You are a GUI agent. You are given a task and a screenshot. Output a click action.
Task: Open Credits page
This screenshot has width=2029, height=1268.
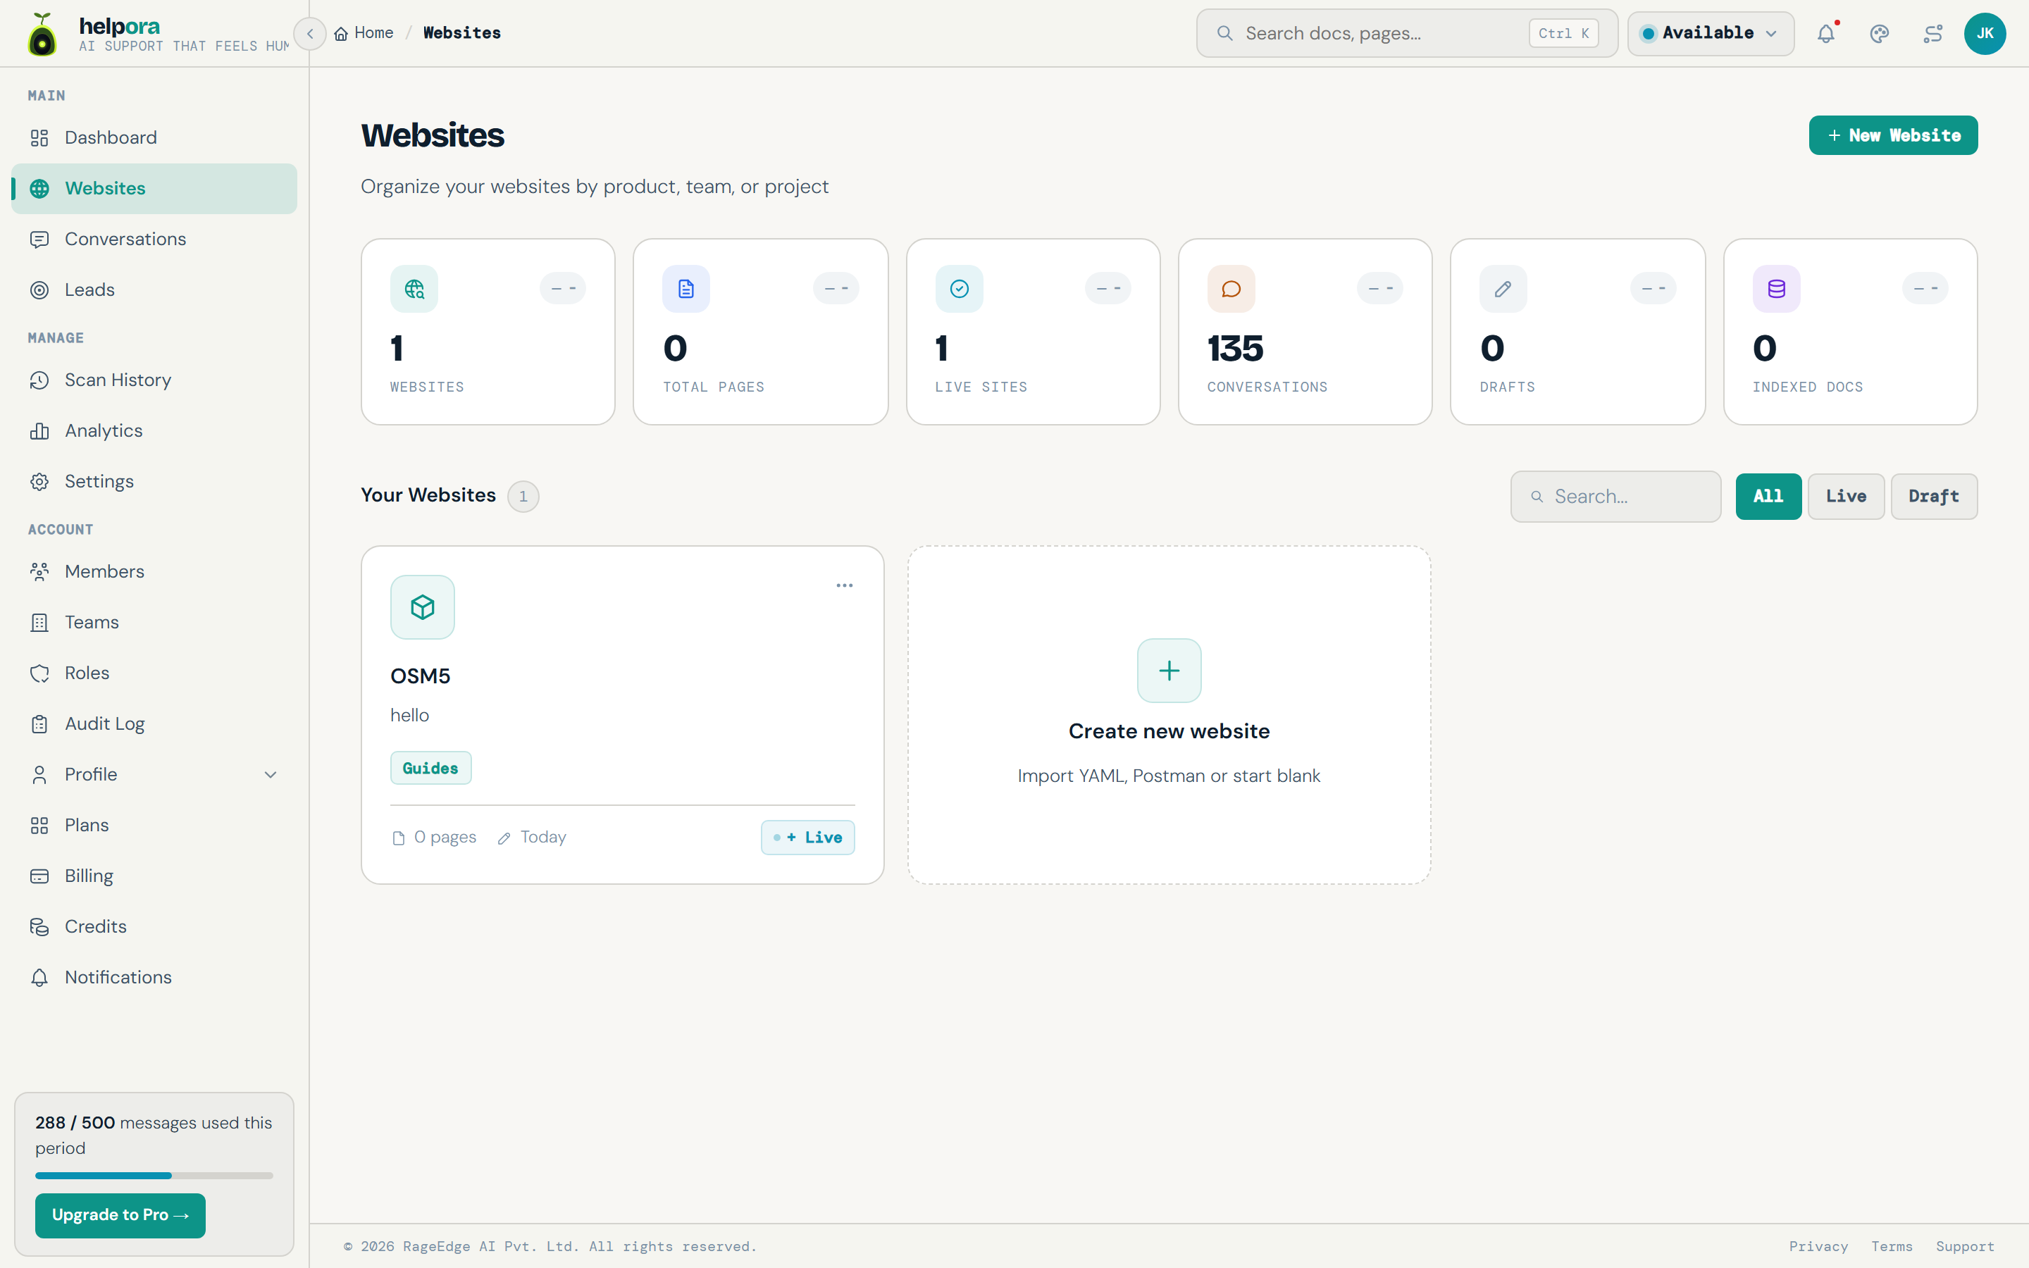[154, 926]
